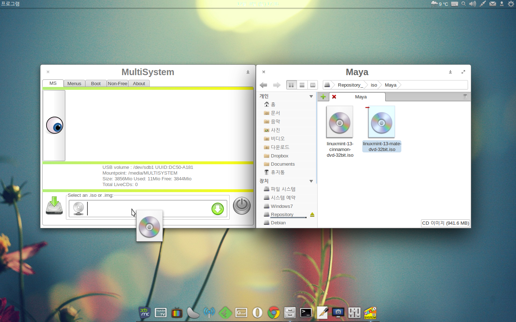Switch to list view in file manager

click(302, 85)
